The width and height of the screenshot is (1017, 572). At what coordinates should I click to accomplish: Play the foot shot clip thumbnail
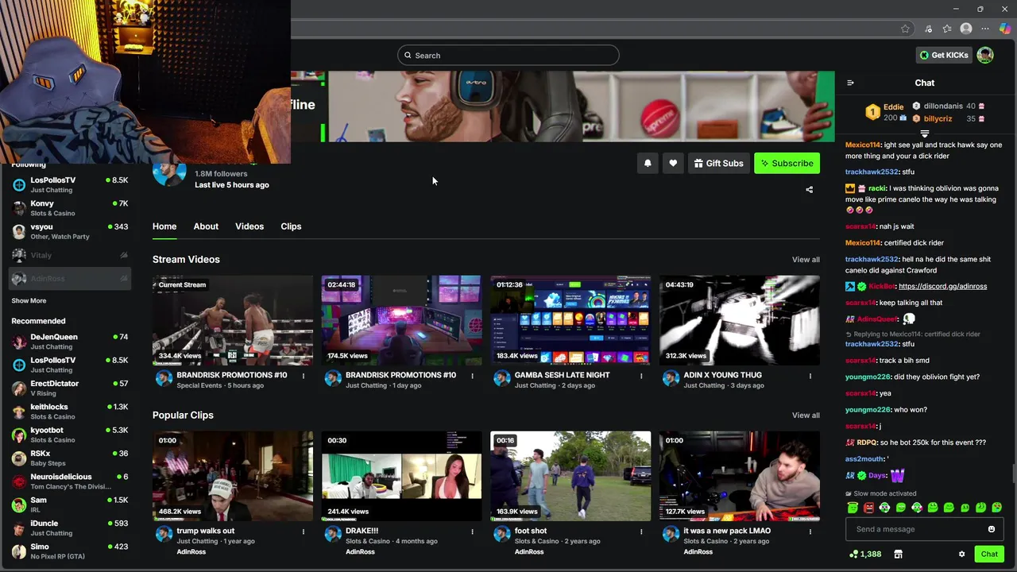[x=570, y=476]
